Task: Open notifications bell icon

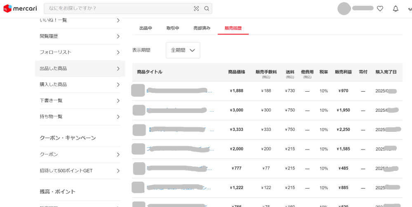Action: [396, 9]
